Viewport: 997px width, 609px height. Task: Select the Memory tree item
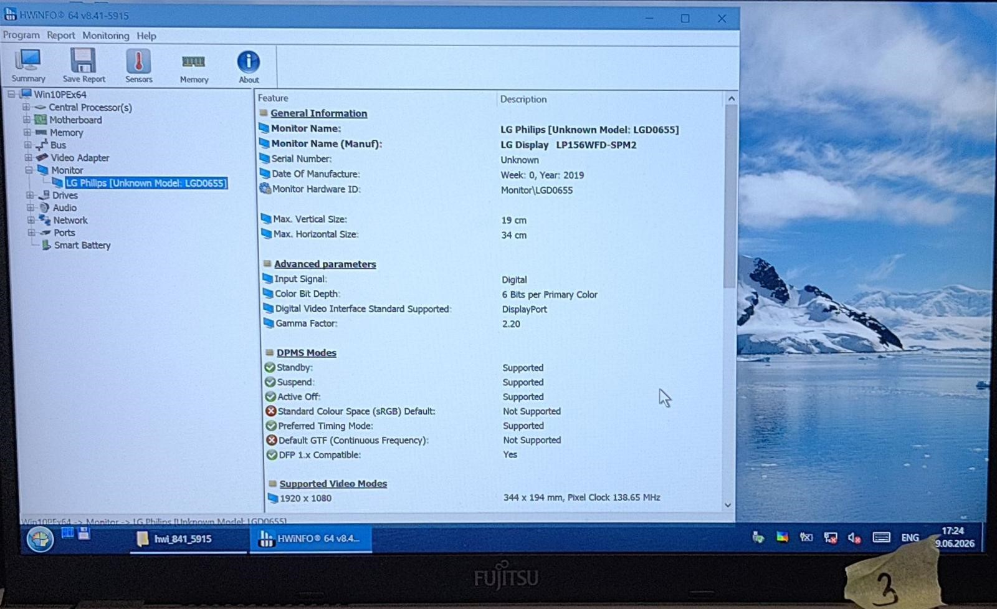coord(66,132)
